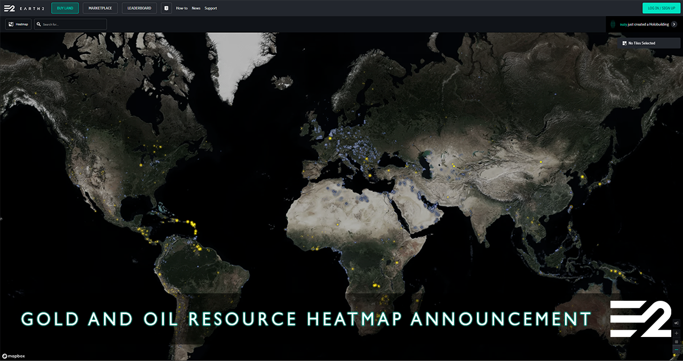Open the Leaderboard tab

pyautogui.click(x=139, y=8)
